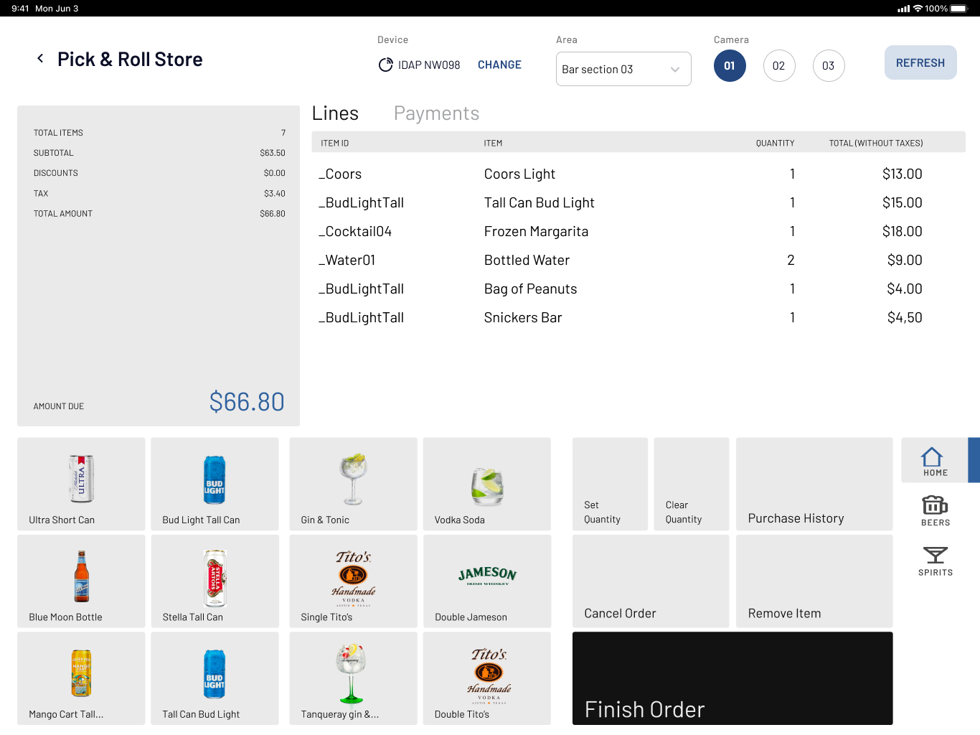Go back using the arrow beside Pick & Roll Store
Screen dimensions: 980x735
pyautogui.click(x=40, y=59)
